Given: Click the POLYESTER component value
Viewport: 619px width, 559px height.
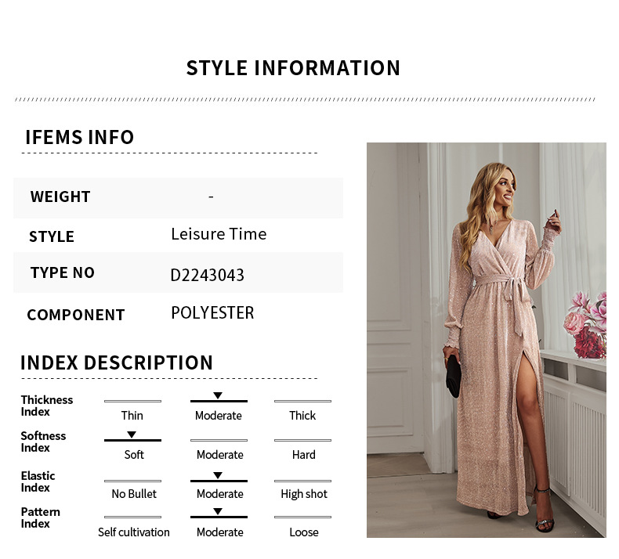Looking at the screenshot, I should coord(212,313).
